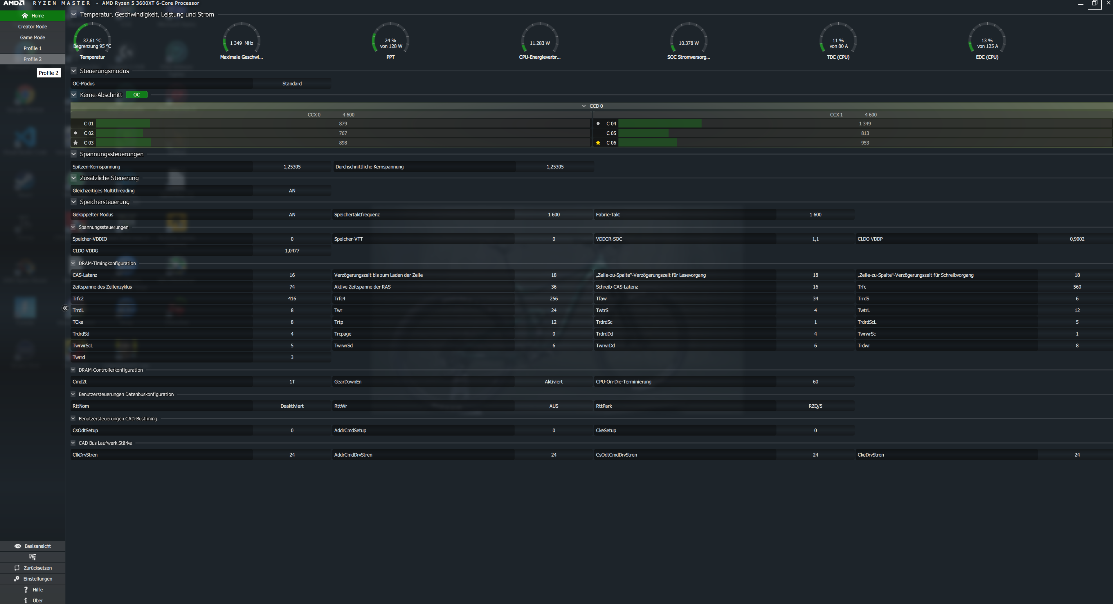Toggle the green OC switch in Kerne-Abschnitt
1113x604 pixels.
click(x=136, y=95)
